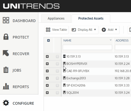
Task: Click the grid icon on View:Table button
Action: 48,30
